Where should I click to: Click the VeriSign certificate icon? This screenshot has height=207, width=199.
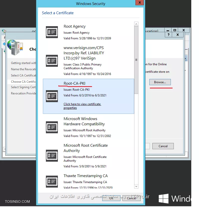[52, 61]
